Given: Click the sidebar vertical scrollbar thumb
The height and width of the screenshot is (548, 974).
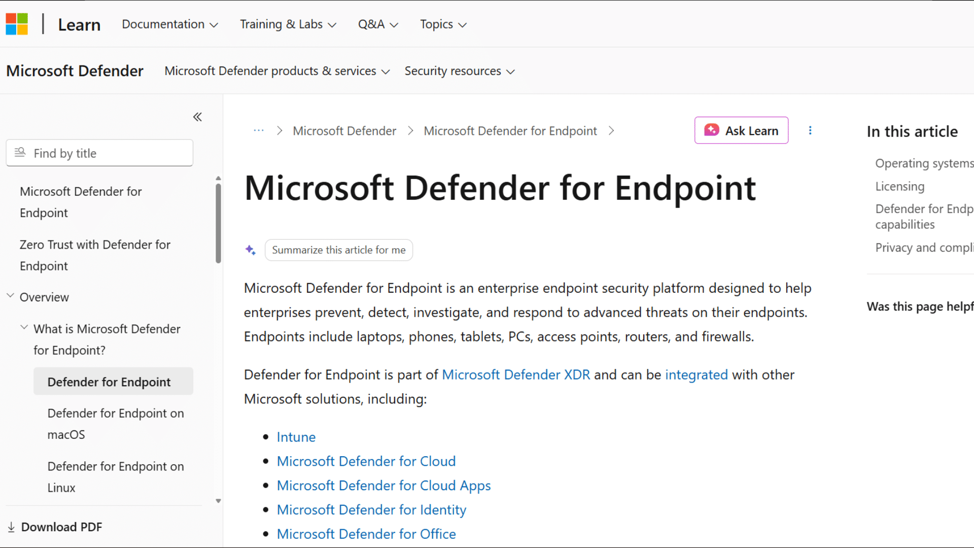Looking at the screenshot, I should point(218,223).
